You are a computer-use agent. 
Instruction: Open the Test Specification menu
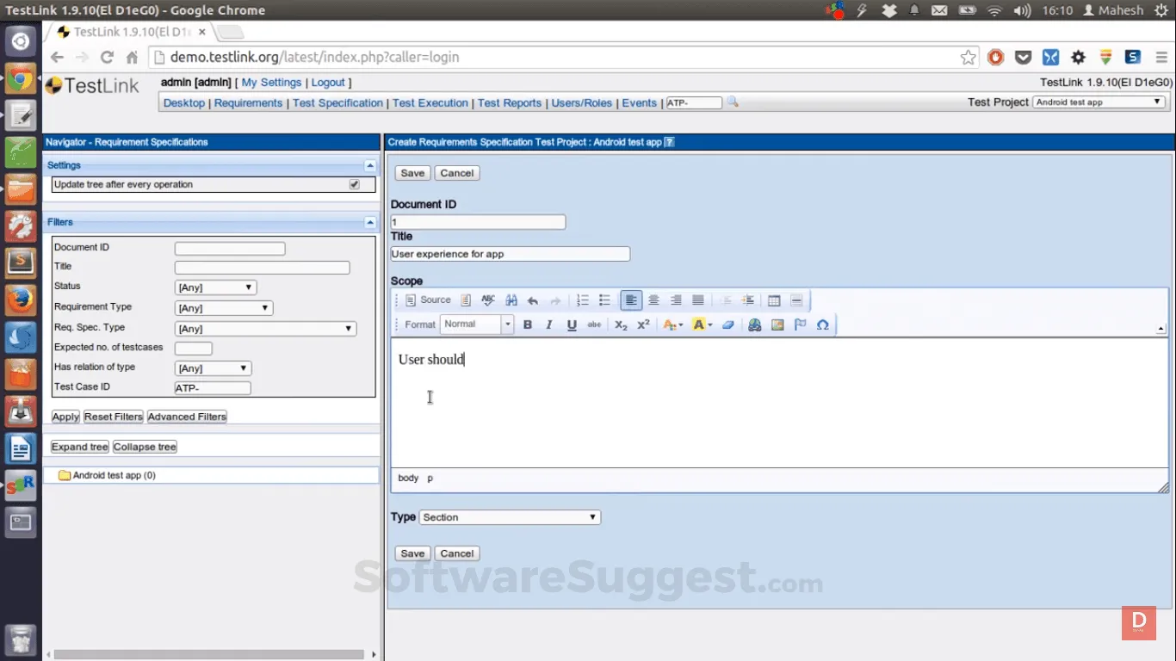click(x=337, y=103)
